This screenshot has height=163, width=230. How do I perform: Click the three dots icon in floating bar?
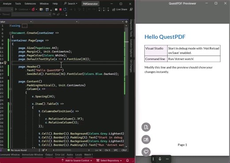(x=167, y=159)
